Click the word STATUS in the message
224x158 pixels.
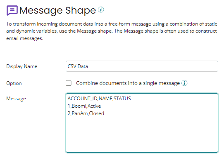coord(122,99)
